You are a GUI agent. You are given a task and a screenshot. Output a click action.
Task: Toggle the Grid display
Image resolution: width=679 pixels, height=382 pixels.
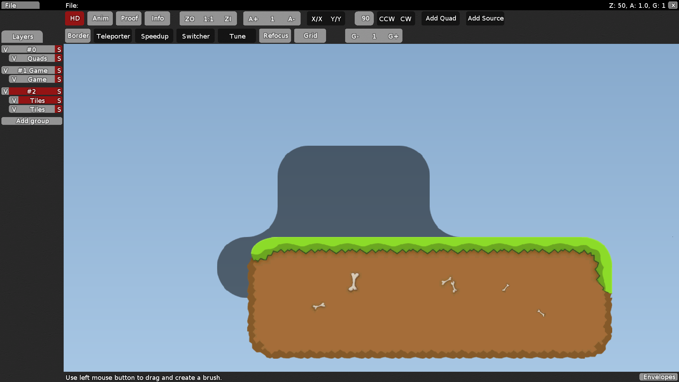(x=310, y=36)
